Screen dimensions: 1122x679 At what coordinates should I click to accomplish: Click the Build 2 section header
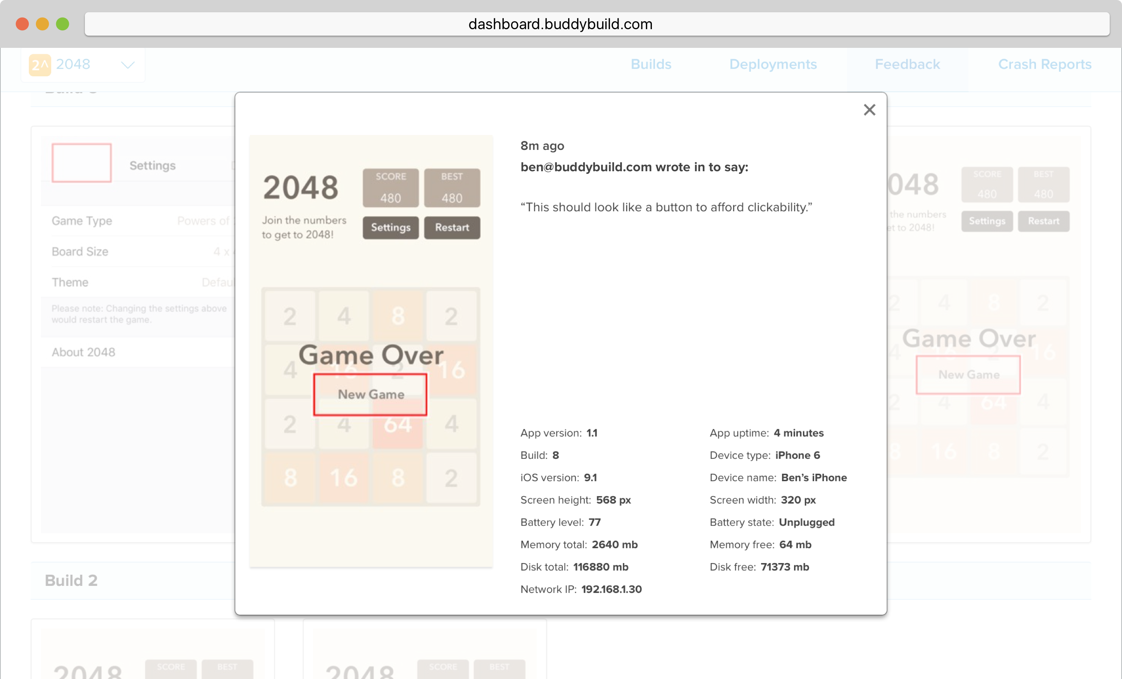(x=133, y=580)
